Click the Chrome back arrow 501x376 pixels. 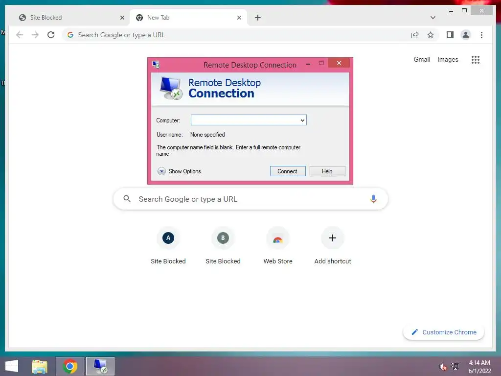tap(20, 35)
